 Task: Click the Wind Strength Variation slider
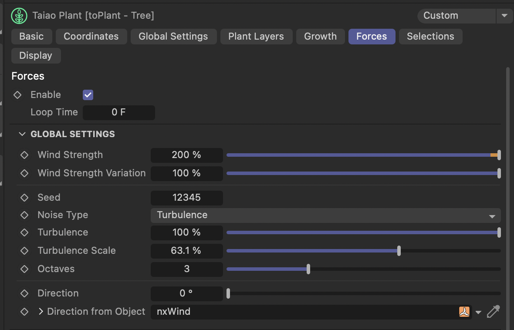(364, 173)
